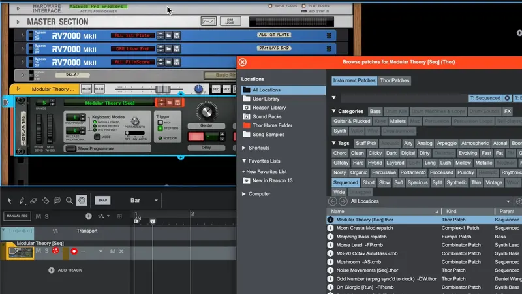
Task: Open the All Locations path dropdown
Action: tap(508, 201)
